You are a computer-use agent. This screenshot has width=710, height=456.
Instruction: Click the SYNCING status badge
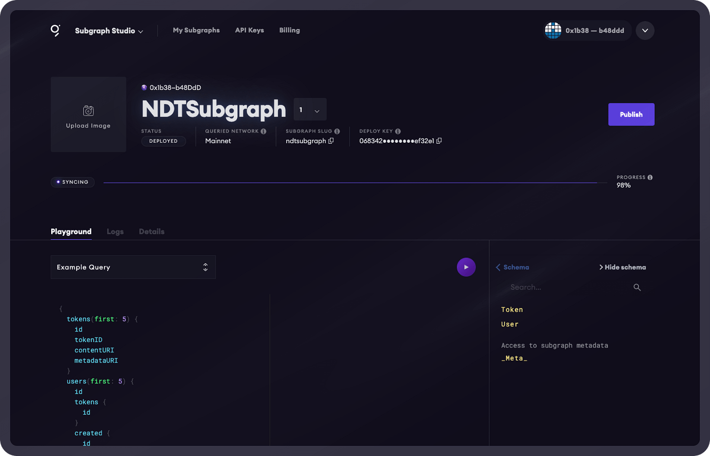[73, 182]
